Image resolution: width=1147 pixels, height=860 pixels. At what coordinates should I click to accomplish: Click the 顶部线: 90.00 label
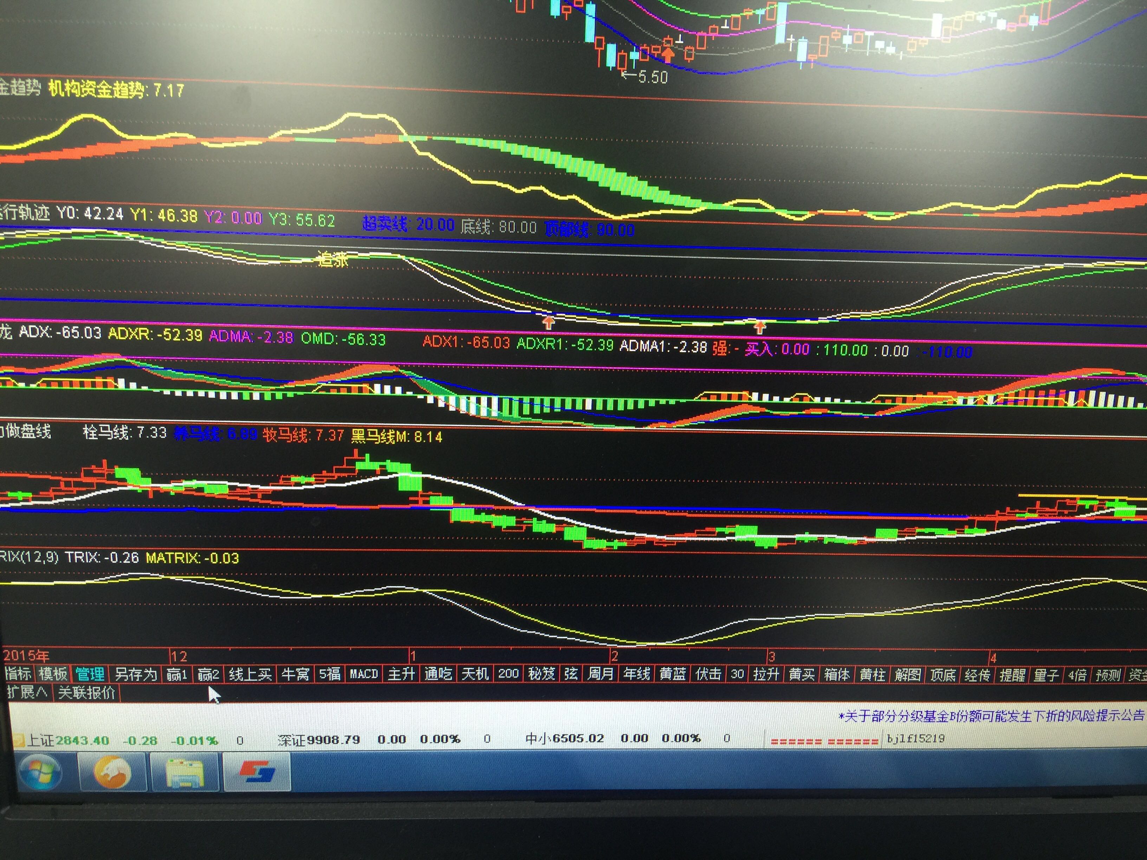pyautogui.click(x=590, y=230)
